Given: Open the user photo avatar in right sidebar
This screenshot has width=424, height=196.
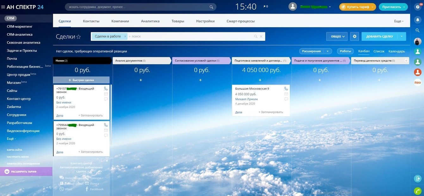Looking at the screenshot, I should tap(418, 41).
